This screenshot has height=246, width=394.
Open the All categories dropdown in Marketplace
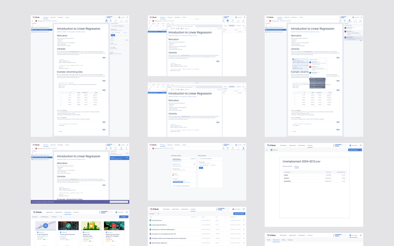click(x=45, y=217)
